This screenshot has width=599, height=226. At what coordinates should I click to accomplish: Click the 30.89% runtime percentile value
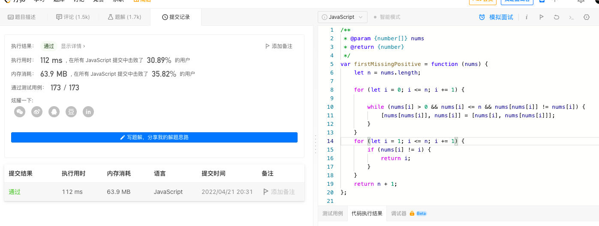[x=159, y=60]
